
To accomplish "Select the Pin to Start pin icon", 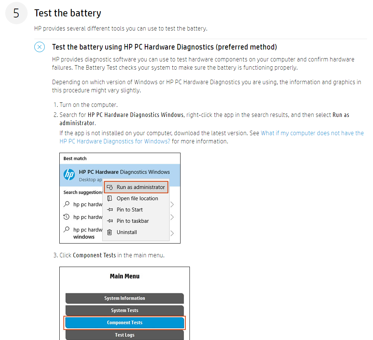I will pyautogui.click(x=110, y=210).
